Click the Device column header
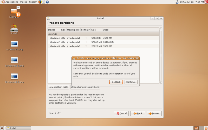This screenshot has width=208, height=130. coord(54,30)
